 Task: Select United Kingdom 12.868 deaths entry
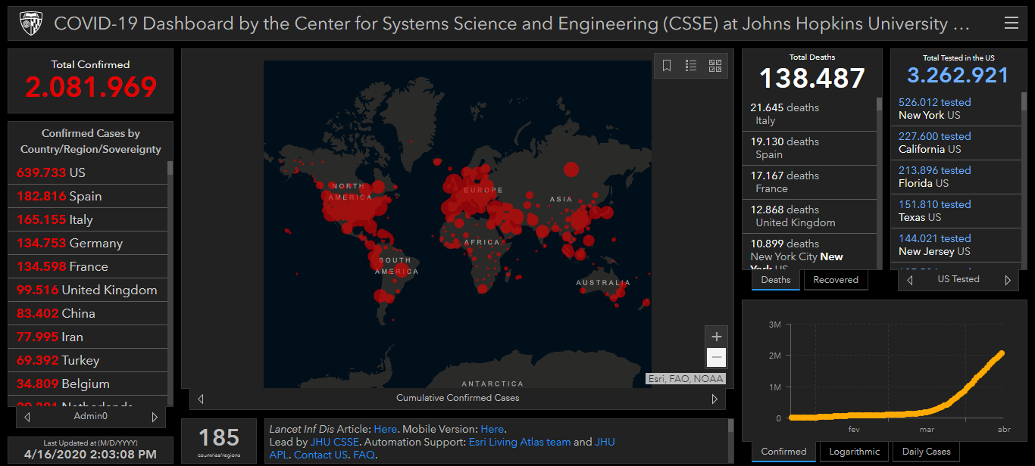[809, 216]
